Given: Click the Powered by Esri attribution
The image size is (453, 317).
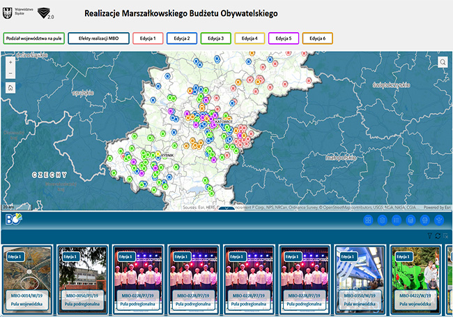Looking at the screenshot, I should [437, 207].
